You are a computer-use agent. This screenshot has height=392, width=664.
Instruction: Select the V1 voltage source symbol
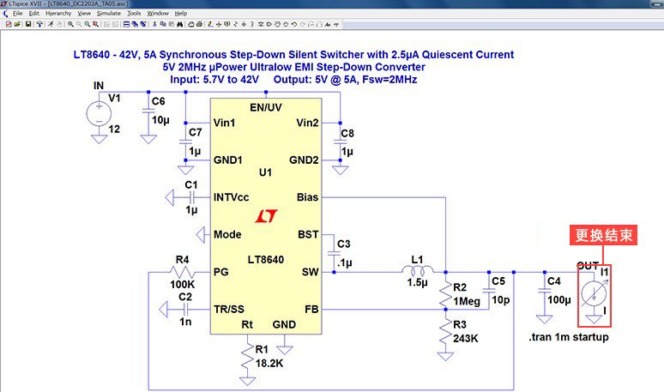(x=99, y=113)
